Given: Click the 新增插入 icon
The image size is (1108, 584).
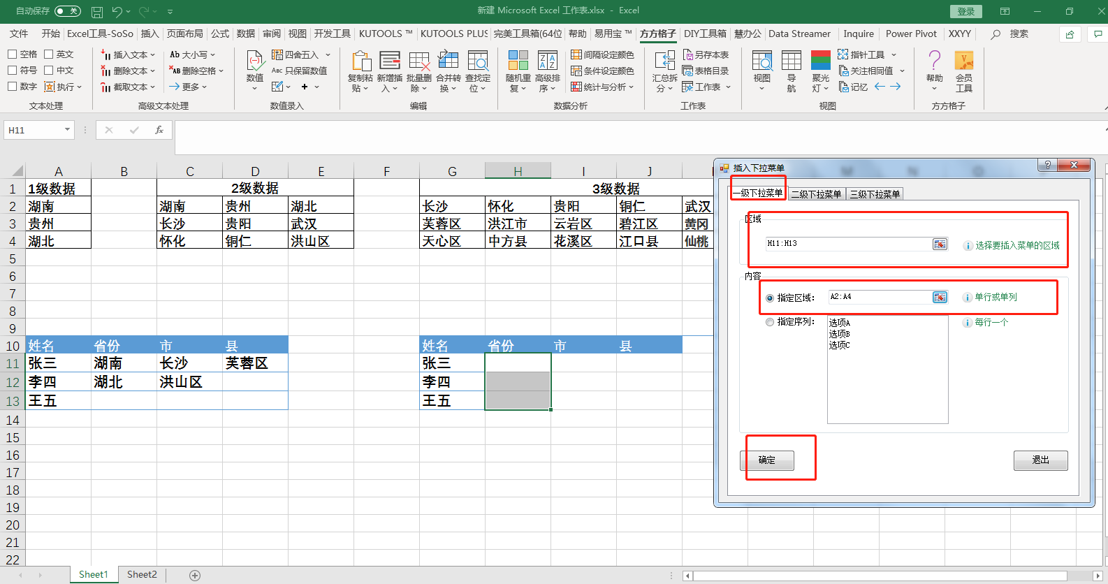Looking at the screenshot, I should click(x=390, y=61).
